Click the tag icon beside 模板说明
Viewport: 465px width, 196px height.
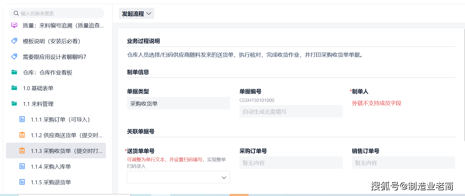[14, 41]
